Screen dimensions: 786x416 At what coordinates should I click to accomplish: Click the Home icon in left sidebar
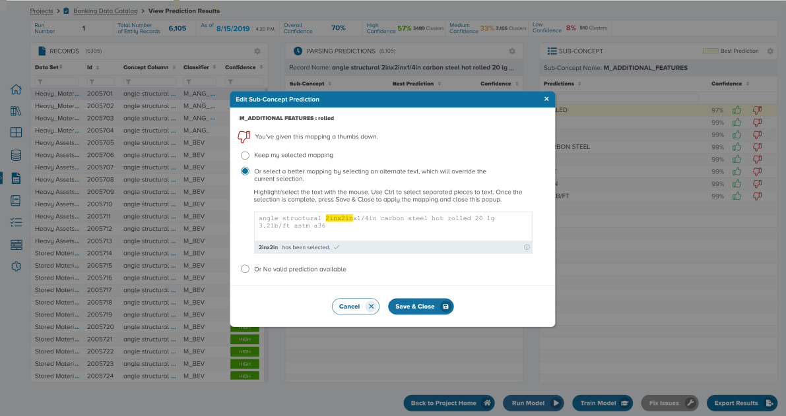[16, 90]
